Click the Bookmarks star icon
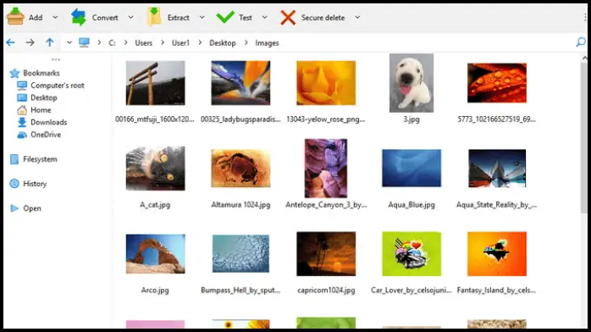The width and height of the screenshot is (591, 332). pos(14,73)
